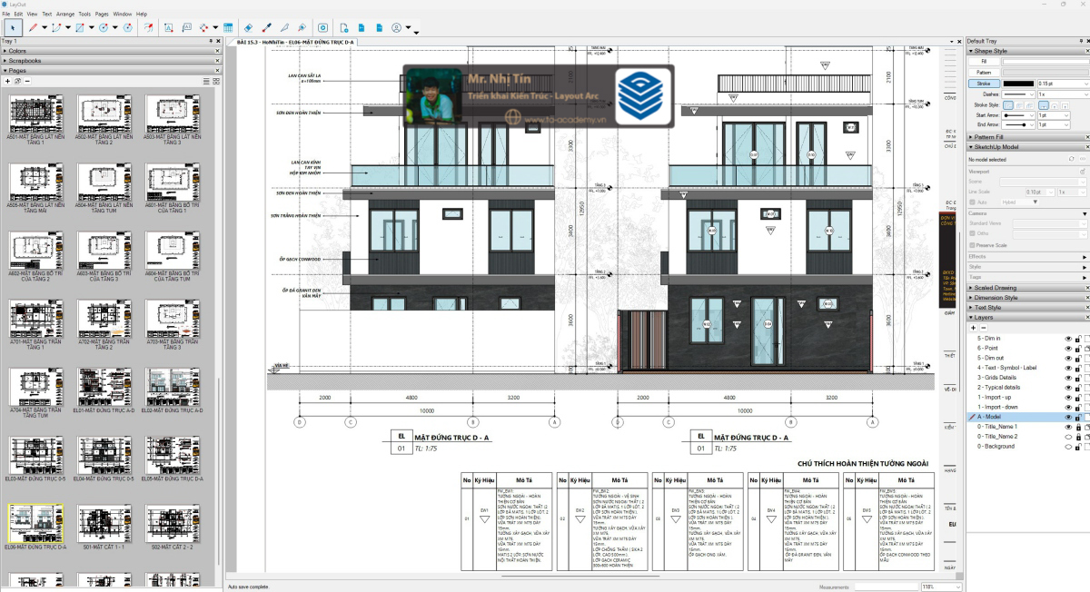The width and height of the screenshot is (1090, 592).
Task: Activate the Arc tool
Action: coord(56,28)
